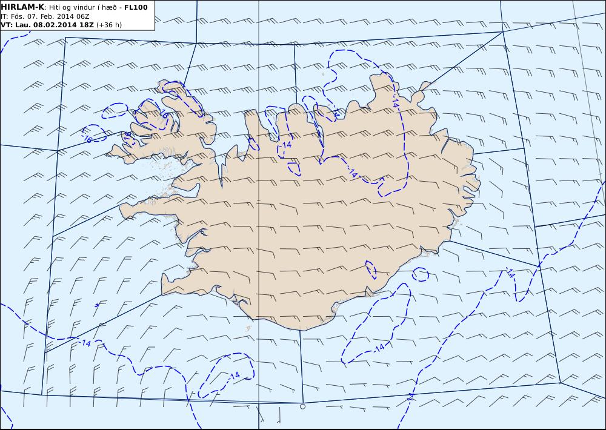Click the -14 label on the southwest ocean contour
The height and width of the screenshot is (430, 606).
coord(85,343)
